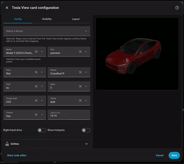Click the Cancel button
The height and width of the screenshot is (164, 184).
click(159, 155)
